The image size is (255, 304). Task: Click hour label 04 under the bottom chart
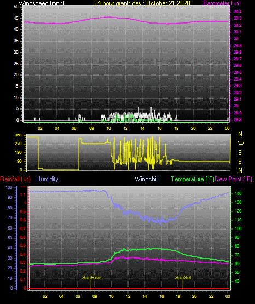tap(61, 296)
